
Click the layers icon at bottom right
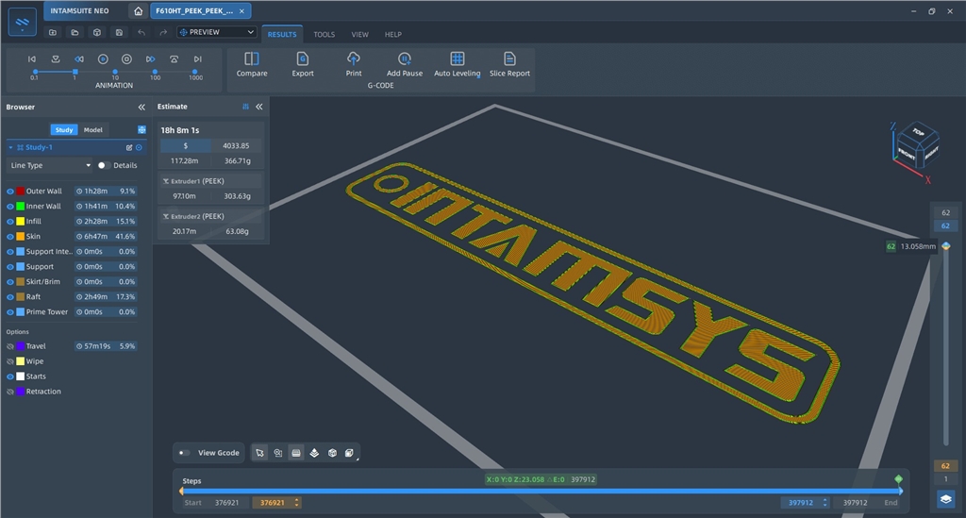(x=945, y=498)
